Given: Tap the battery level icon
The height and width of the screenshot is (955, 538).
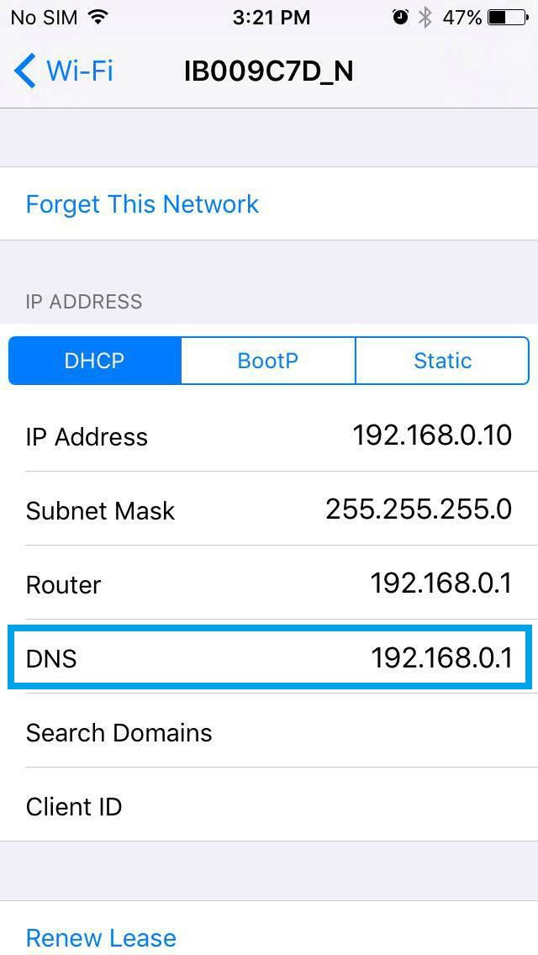Looking at the screenshot, I should click(x=508, y=18).
